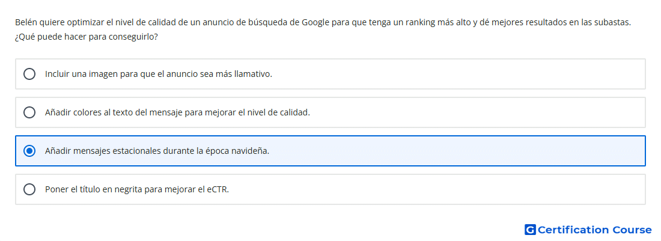Open the 'Certification Course' brand text

pyautogui.click(x=595, y=230)
